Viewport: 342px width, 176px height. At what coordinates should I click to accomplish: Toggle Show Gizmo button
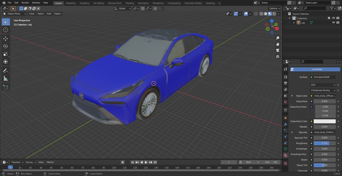pos(236,14)
